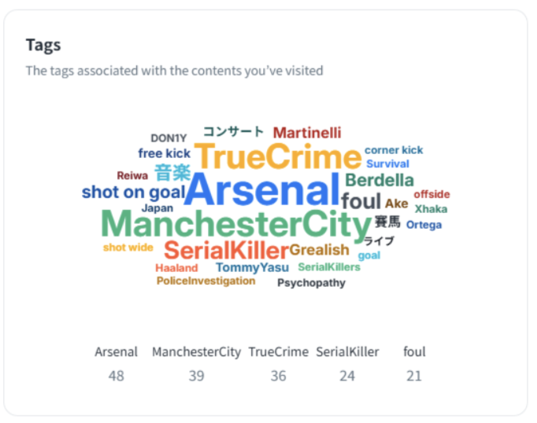Click the Arsenal tag in word cloud
The image size is (537, 423).
pyautogui.click(x=262, y=191)
